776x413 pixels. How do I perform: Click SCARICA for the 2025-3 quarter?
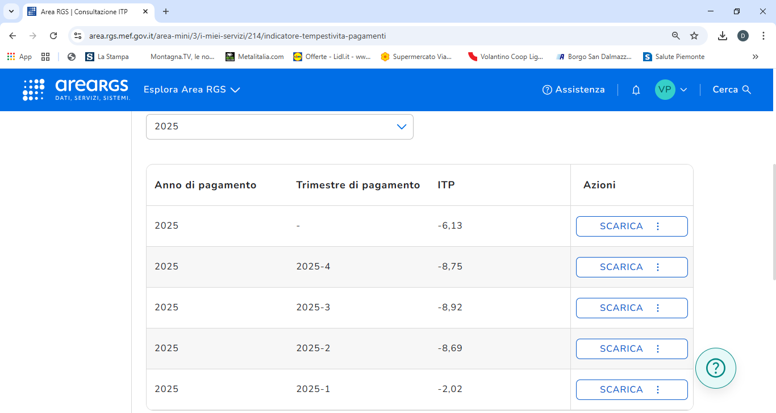[621, 308]
